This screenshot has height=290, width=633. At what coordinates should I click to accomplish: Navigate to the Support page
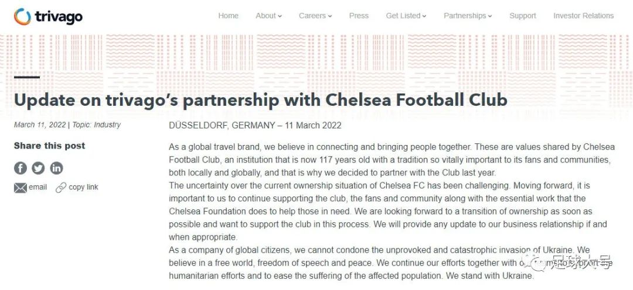(522, 16)
